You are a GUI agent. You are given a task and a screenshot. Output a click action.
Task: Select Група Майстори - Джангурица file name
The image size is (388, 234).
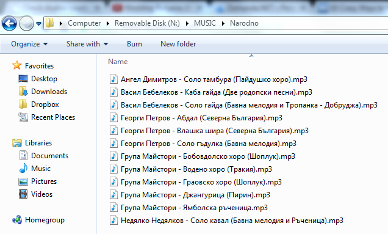[x=195, y=195]
